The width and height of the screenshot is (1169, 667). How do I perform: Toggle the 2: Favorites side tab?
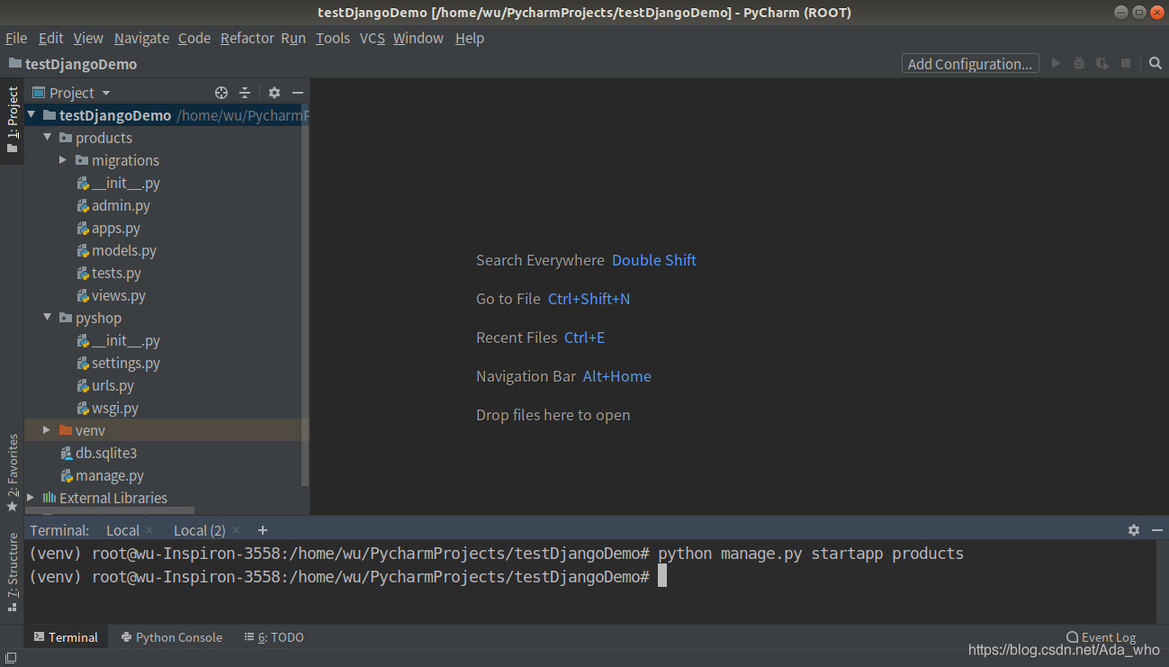(12, 473)
